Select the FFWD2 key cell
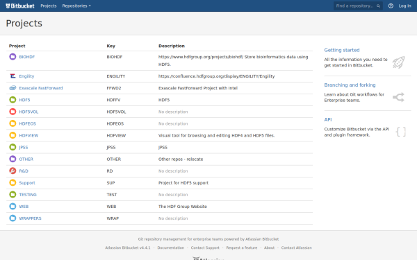Screen dimensions: 417x260 click(x=114, y=88)
